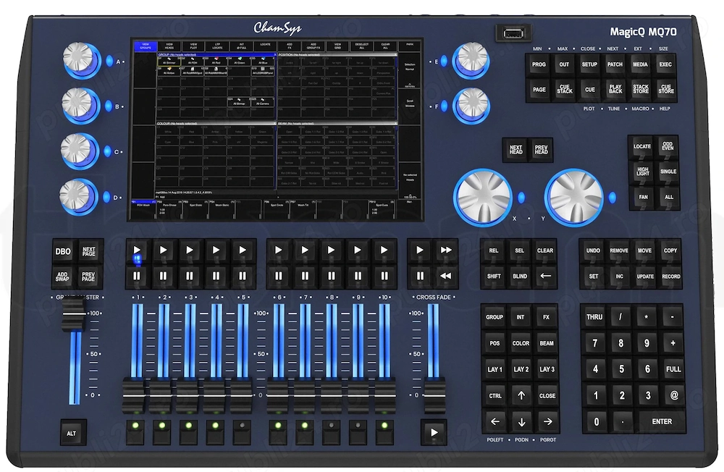Image resolution: width=724 pixels, height=472 pixels.
Task: Hit the UNDO button
Action: (x=593, y=250)
